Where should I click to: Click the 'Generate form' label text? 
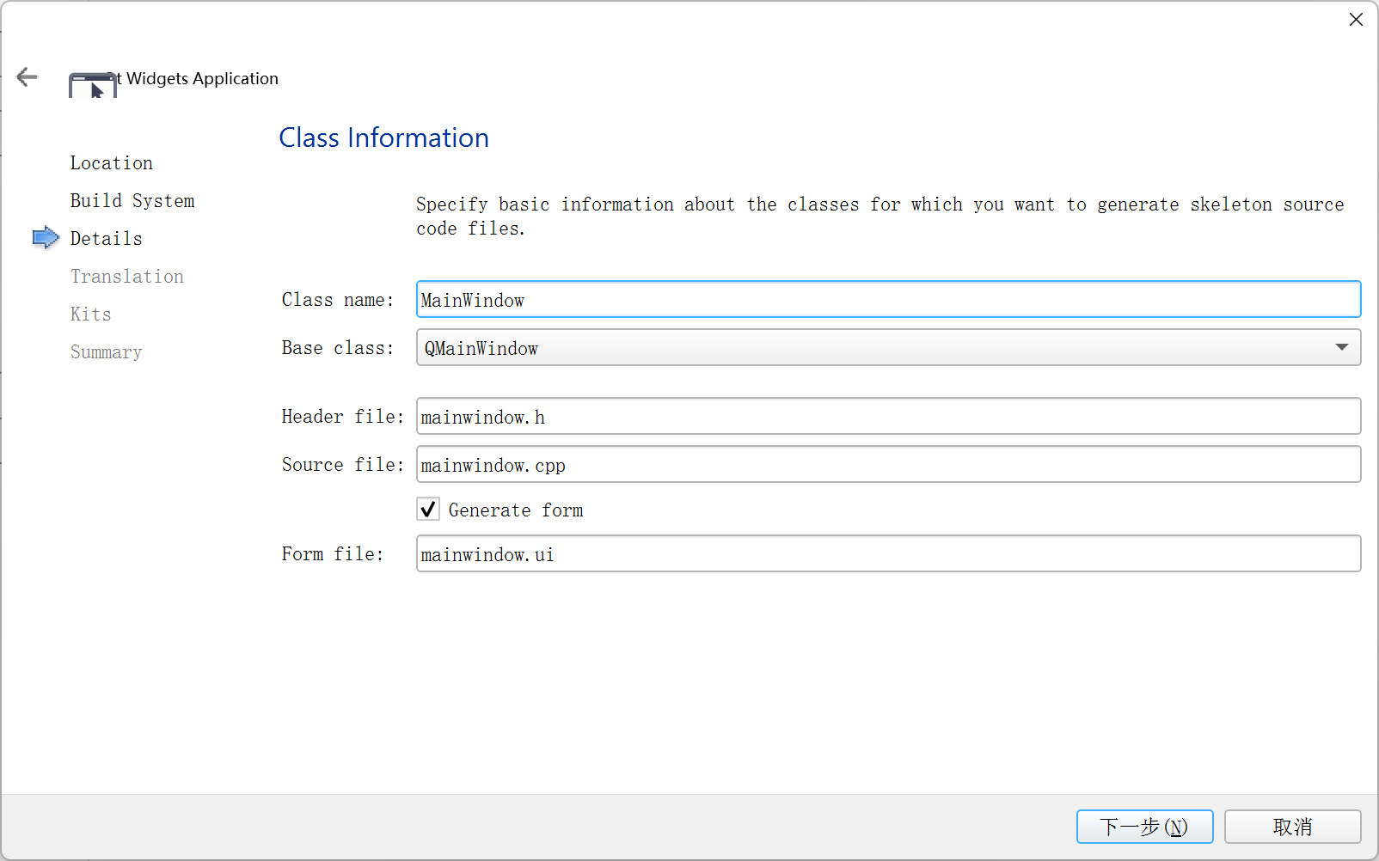(x=516, y=510)
